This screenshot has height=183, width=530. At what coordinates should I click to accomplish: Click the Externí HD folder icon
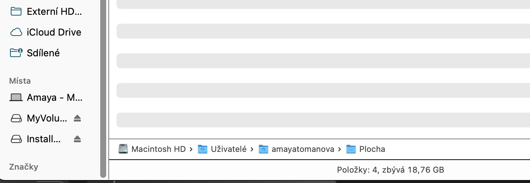(16, 11)
